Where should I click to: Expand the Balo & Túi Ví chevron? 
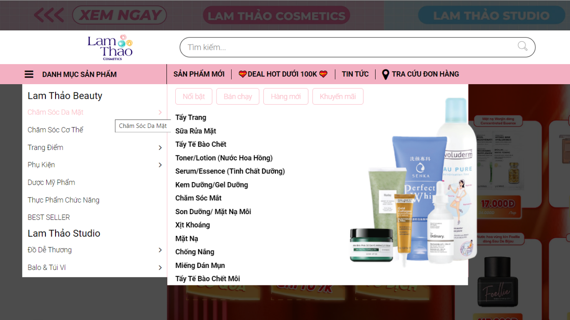pyautogui.click(x=160, y=267)
